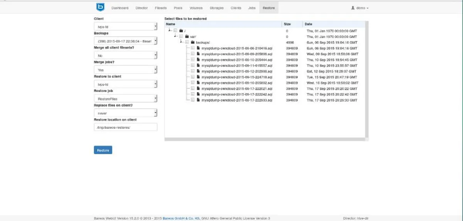Click the user silhouette icon beside demo
Image resolution: width=463 pixels, height=221 pixels.
353,8
